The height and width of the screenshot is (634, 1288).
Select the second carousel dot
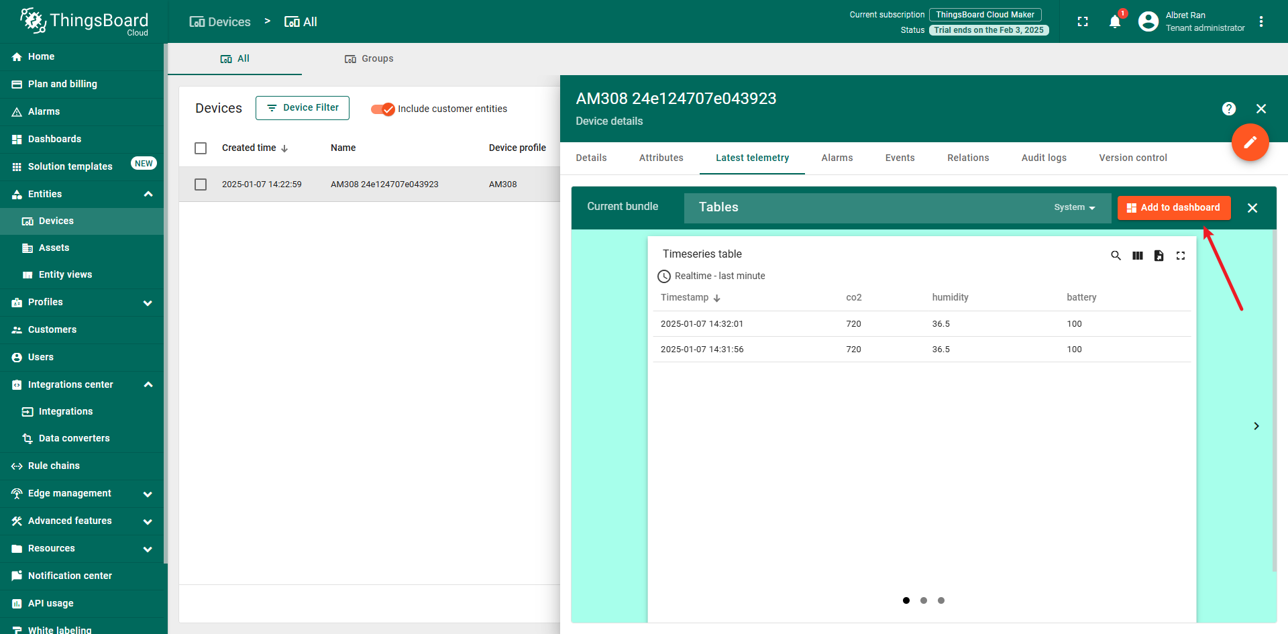tap(924, 600)
